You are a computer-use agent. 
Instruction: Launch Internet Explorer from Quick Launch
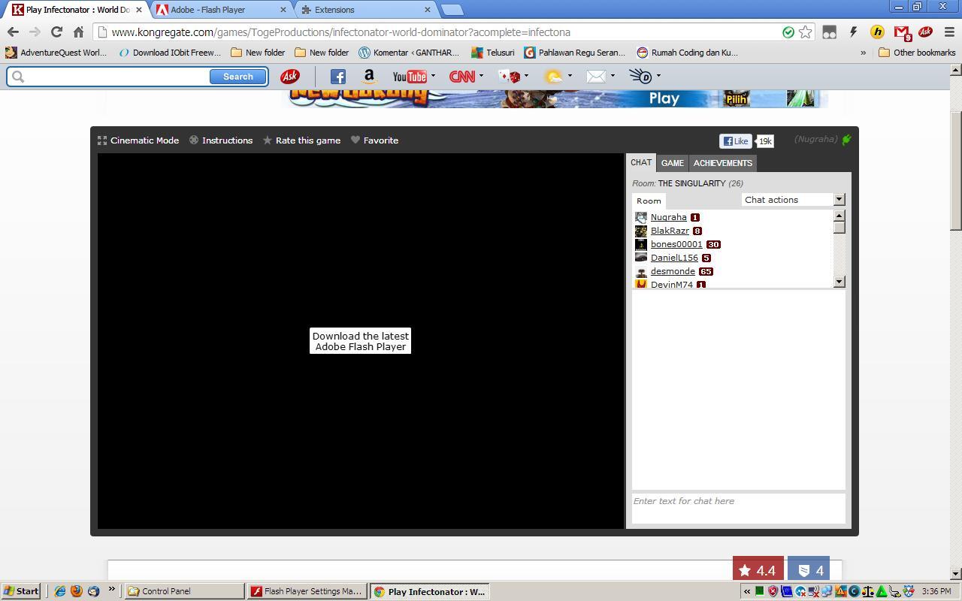[59, 591]
